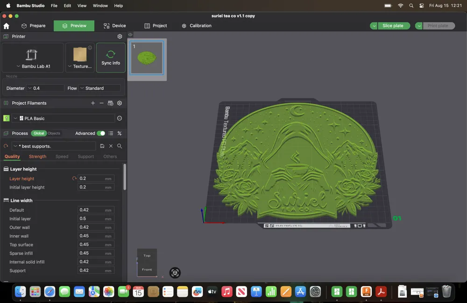Open the Device tab
Image resolution: width=467 pixels, height=303 pixels.
click(x=115, y=26)
